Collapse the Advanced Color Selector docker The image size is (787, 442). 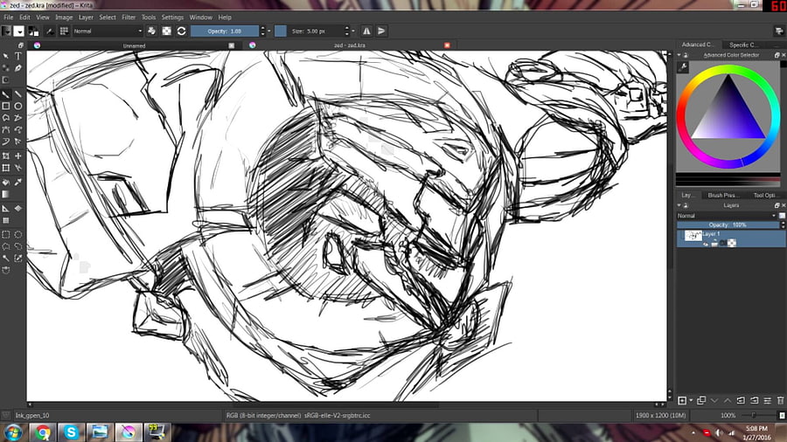(679, 55)
